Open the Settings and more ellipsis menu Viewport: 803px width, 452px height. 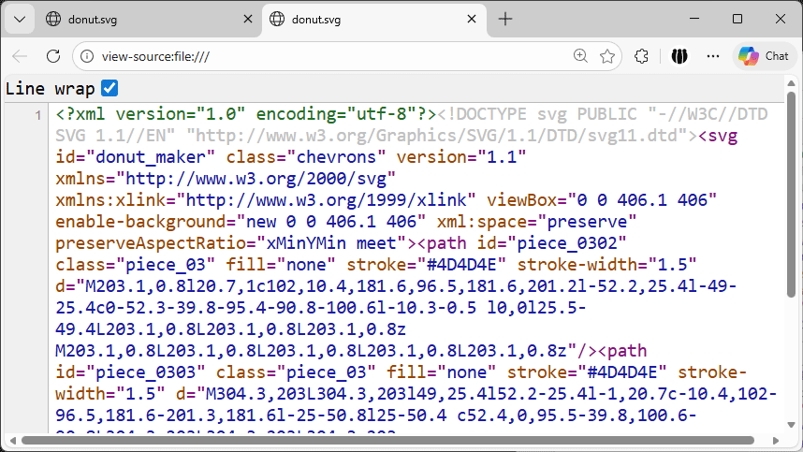[x=713, y=56]
